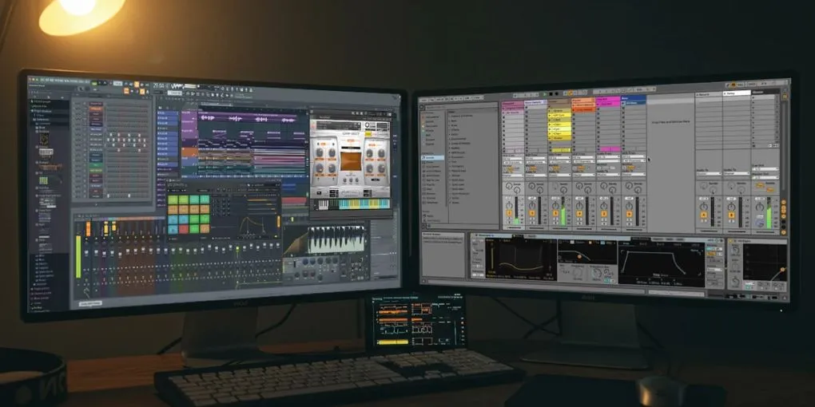Toggle the yellow-clip track's activator button

point(555,213)
